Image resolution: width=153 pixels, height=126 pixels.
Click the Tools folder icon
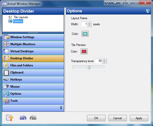click(6, 101)
